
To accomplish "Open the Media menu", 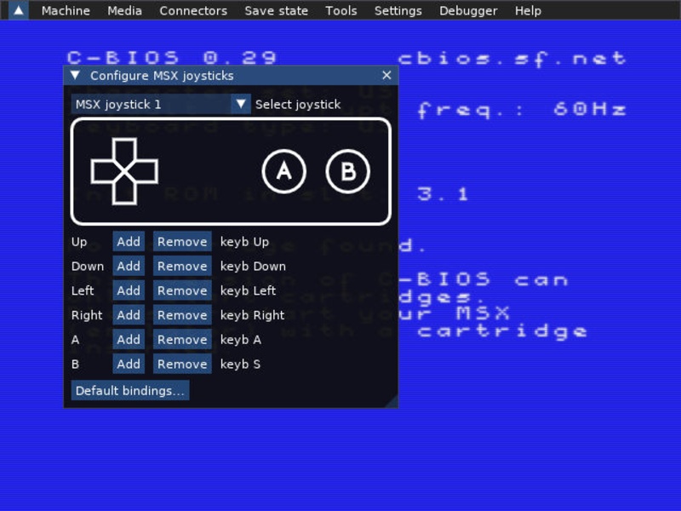I will [x=124, y=10].
